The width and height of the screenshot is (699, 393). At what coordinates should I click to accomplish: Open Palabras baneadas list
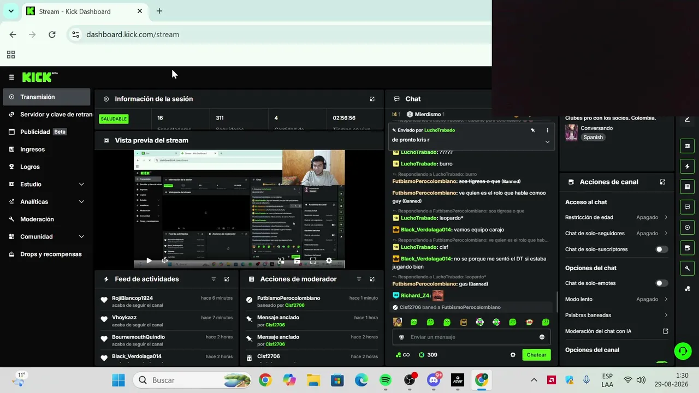(616, 315)
